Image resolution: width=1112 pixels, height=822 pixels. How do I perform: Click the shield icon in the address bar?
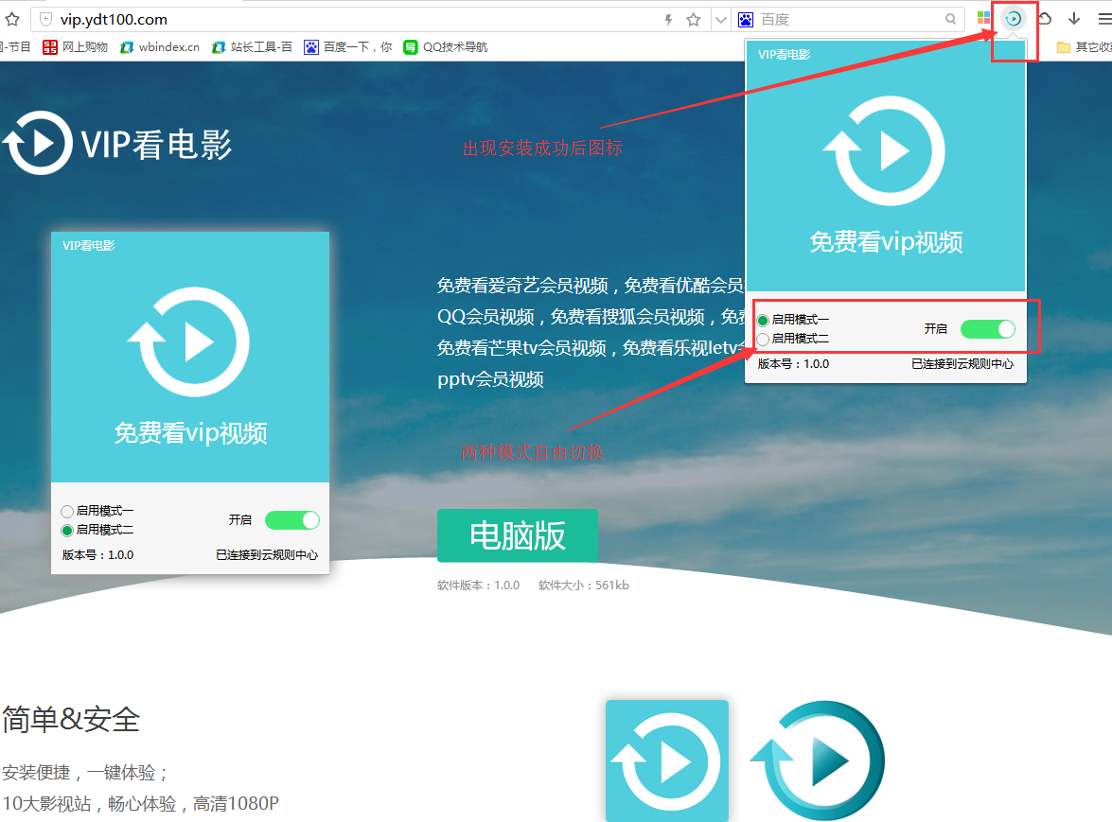tap(46, 19)
